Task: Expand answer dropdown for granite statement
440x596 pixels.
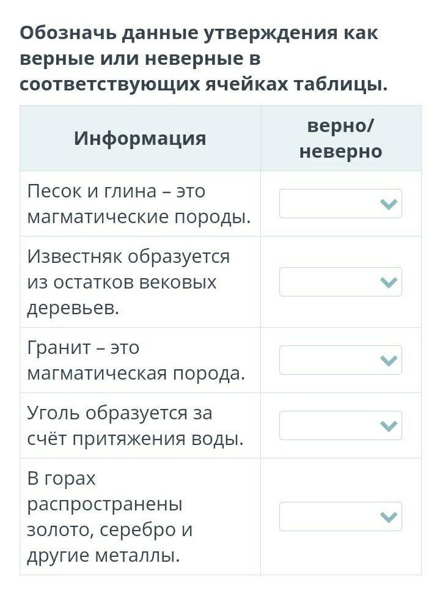Action: [x=340, y=360]
